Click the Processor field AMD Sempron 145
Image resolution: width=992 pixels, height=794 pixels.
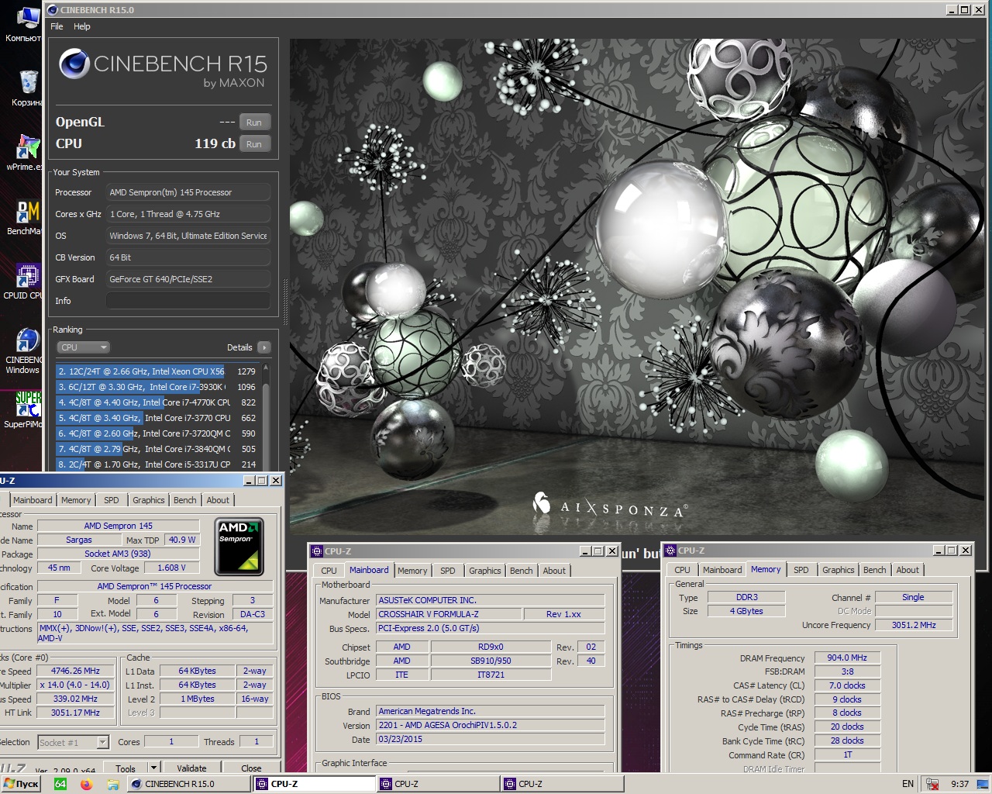pos(188,192)
